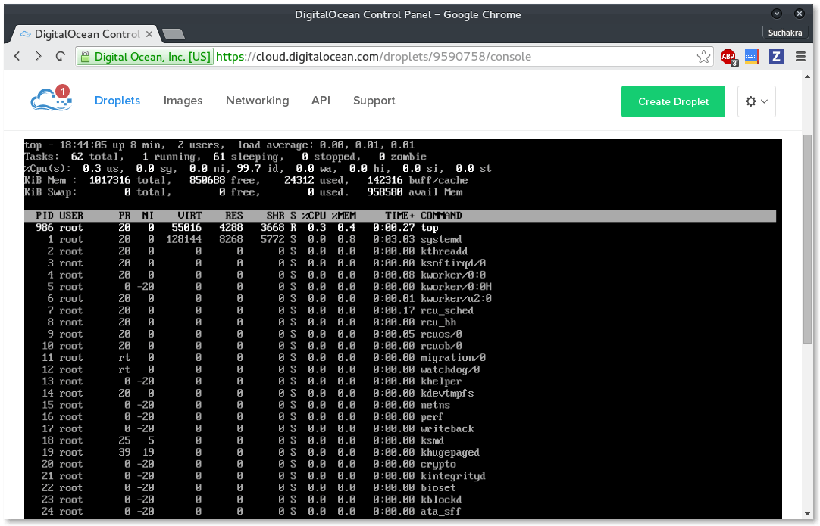Viewport: 820px width, 526px height.
Task: Click the 'kintegrityd' command text
Action: (453, 476)
